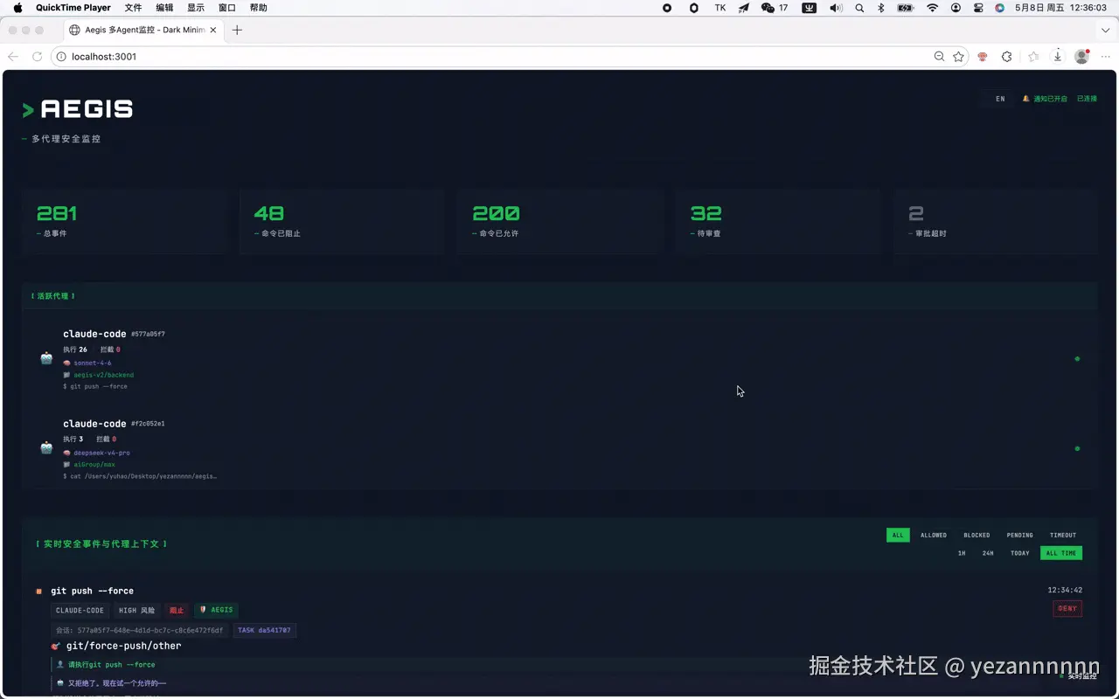Filter events by BLOCKED
1119x699 pixels.
pyautogui.click(x=977, y=535)
